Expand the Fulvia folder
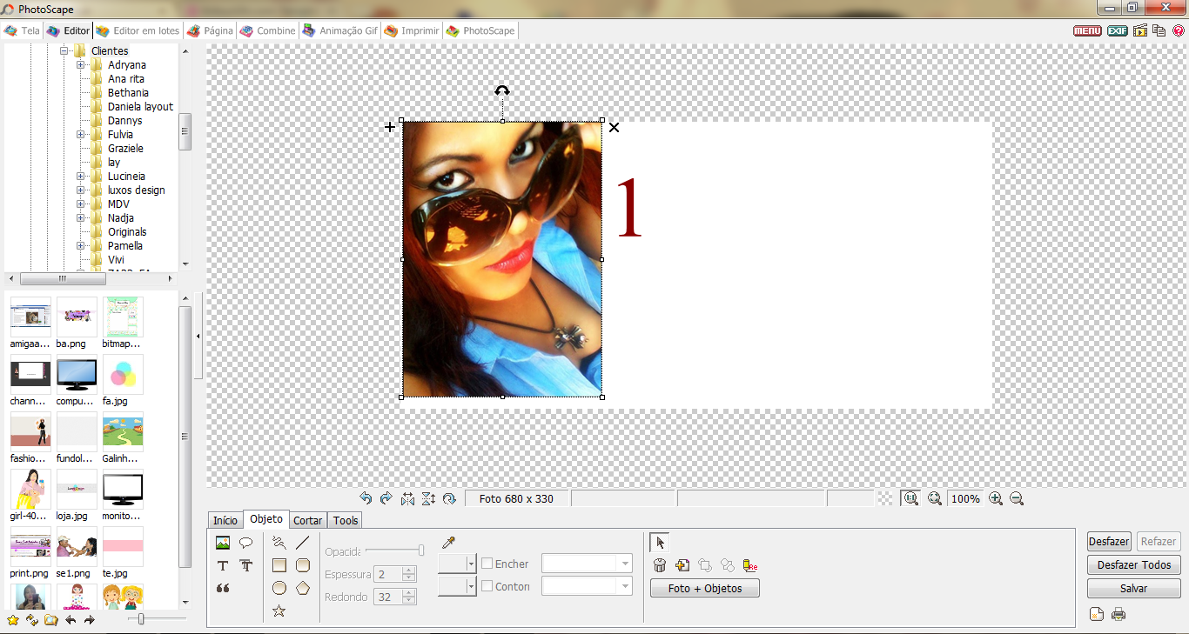Image resolution: width=1189 pixels, height=634 pixels. pyautogui.click(x=80, y=135)
